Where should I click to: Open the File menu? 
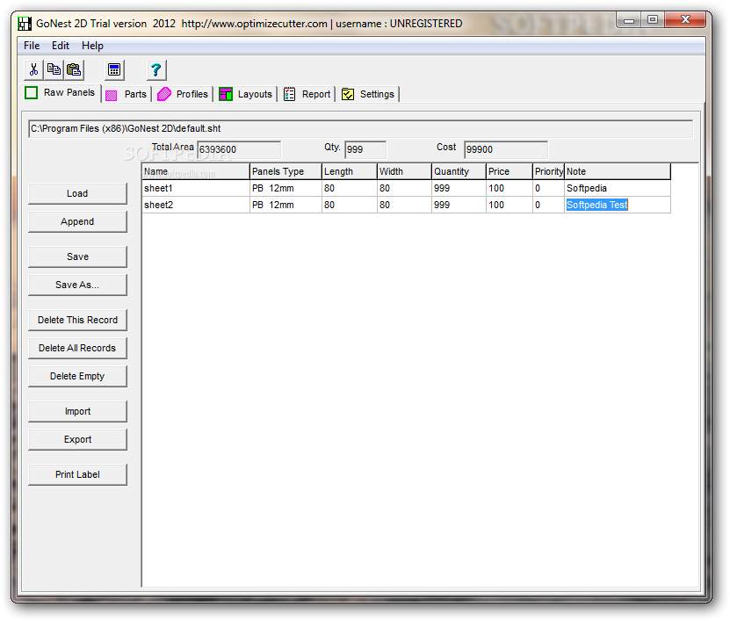pos(32,46)
